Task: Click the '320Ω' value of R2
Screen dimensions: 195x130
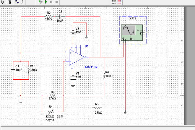Action: pos(48,19)
